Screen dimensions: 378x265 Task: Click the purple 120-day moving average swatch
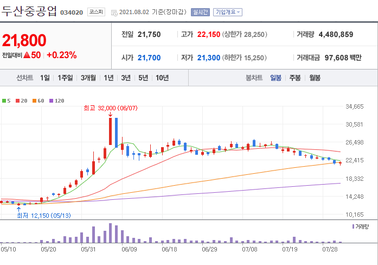[x=51, y=100]
